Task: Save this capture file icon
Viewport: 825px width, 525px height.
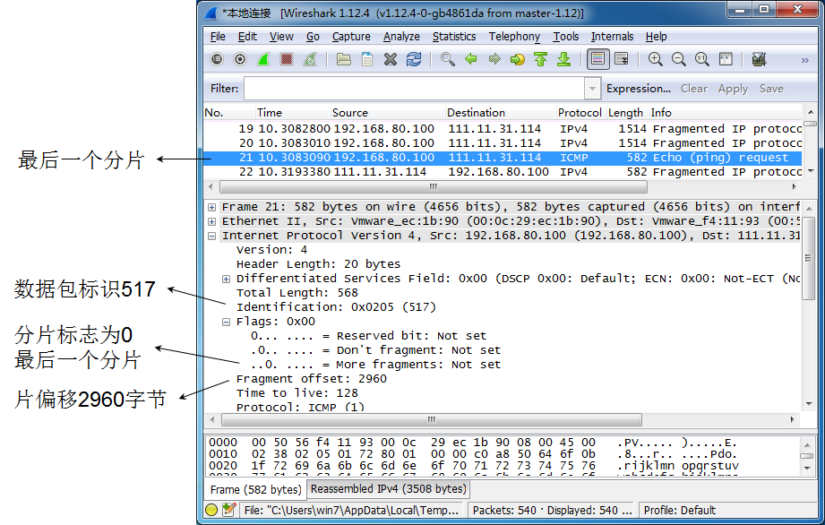Action: 367,59
